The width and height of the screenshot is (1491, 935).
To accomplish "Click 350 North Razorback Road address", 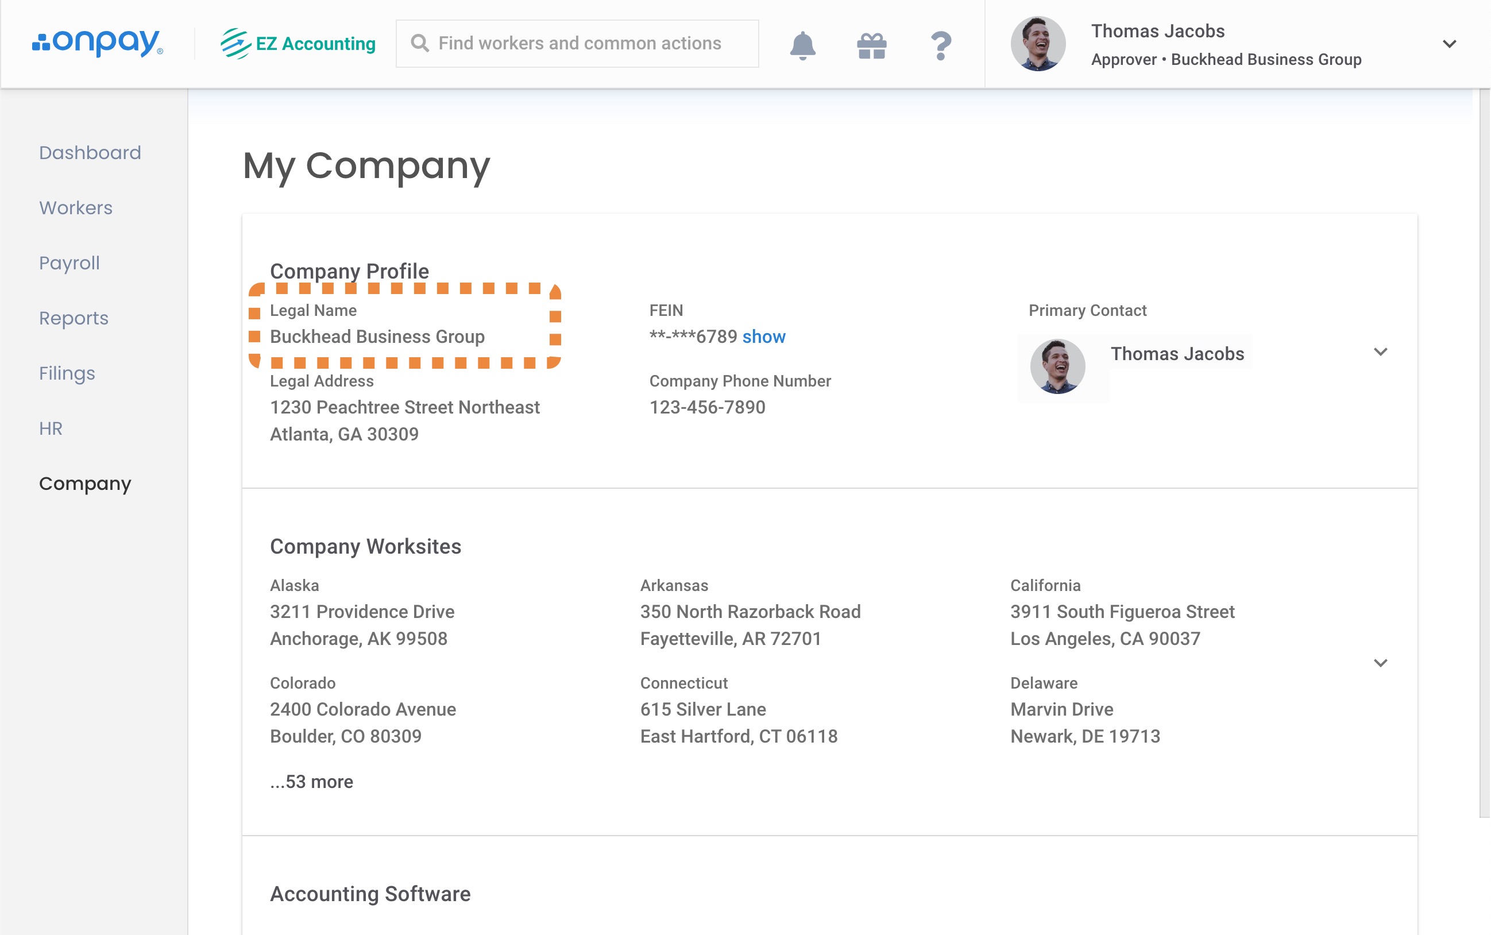I will coord(750,612).
